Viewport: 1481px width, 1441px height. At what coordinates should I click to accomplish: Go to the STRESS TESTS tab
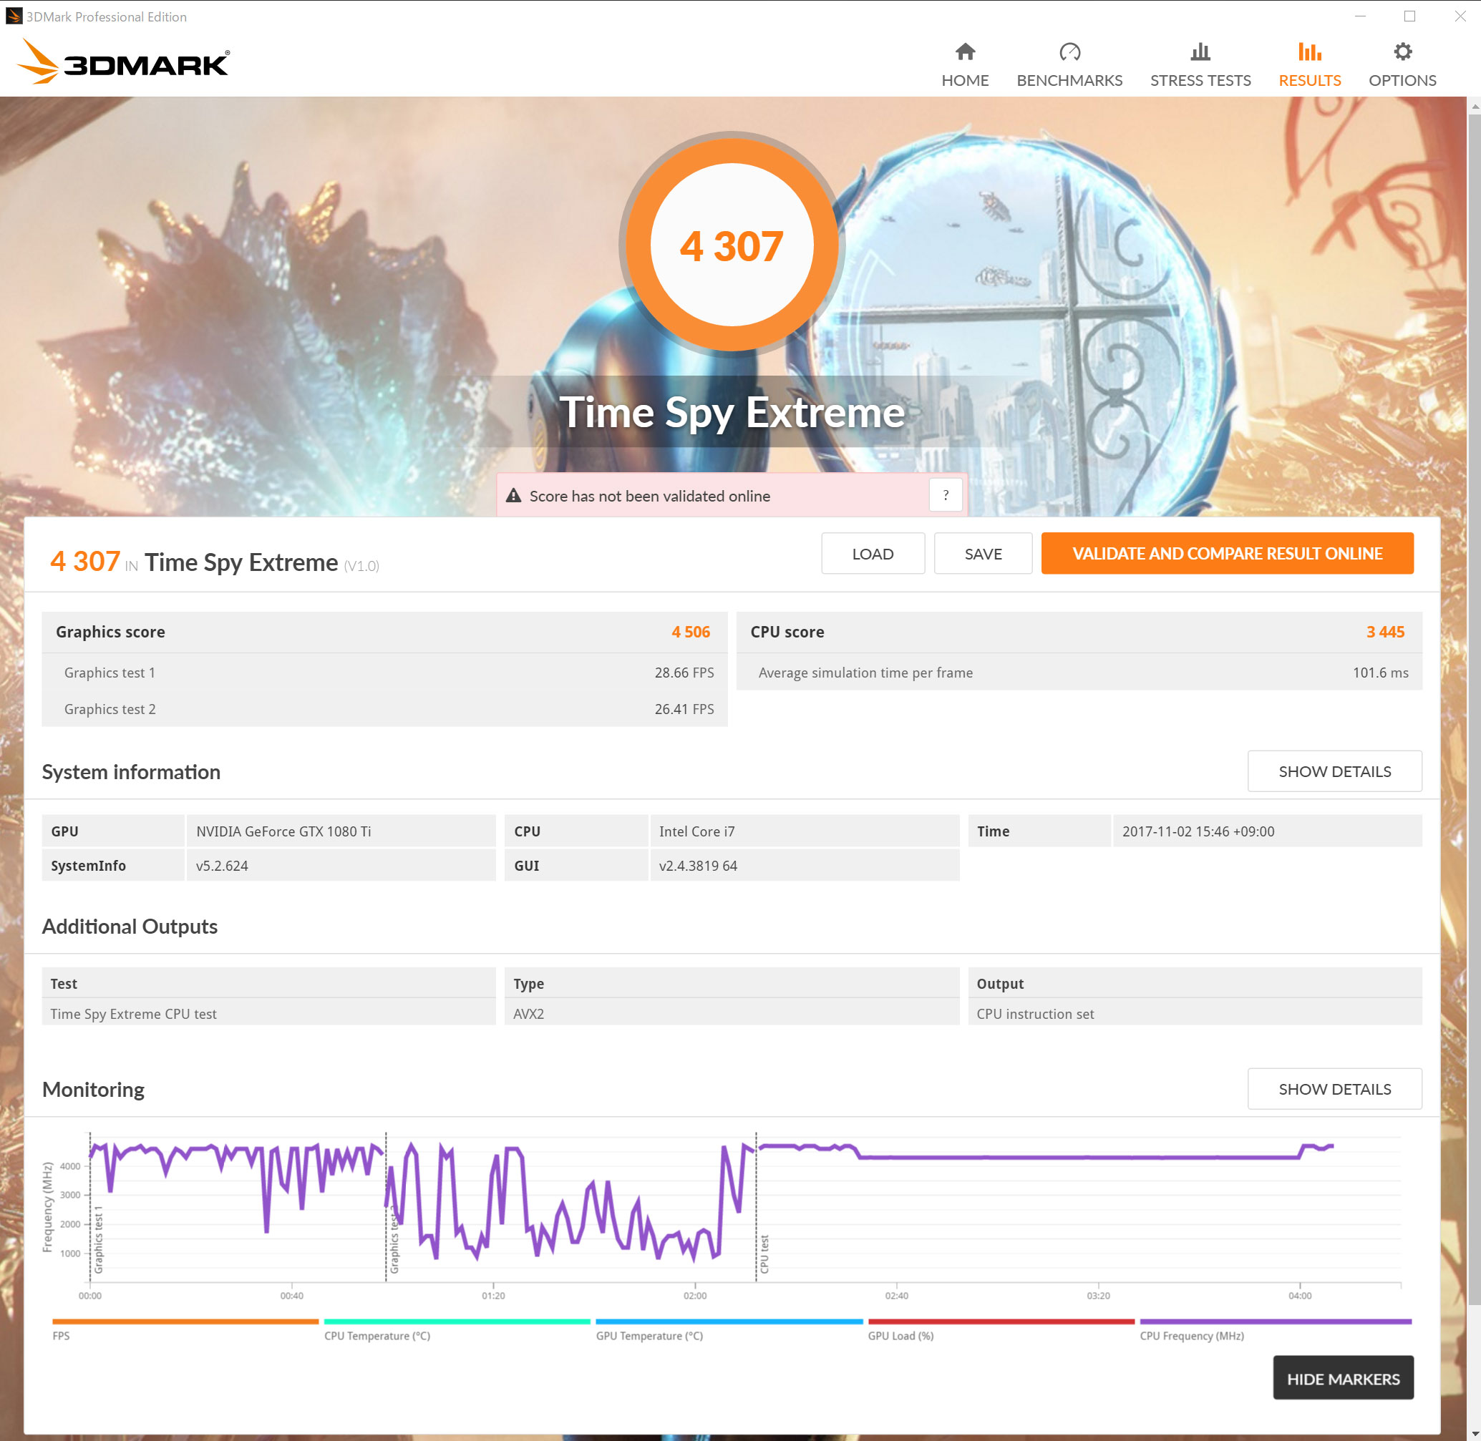pos(1200,80)
